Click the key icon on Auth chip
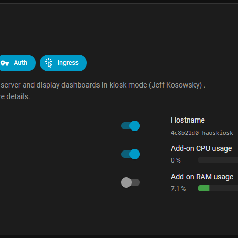Image resolution: width=238 pixels, height=238 pixels. pyautogui.click(x=5, y=63)
